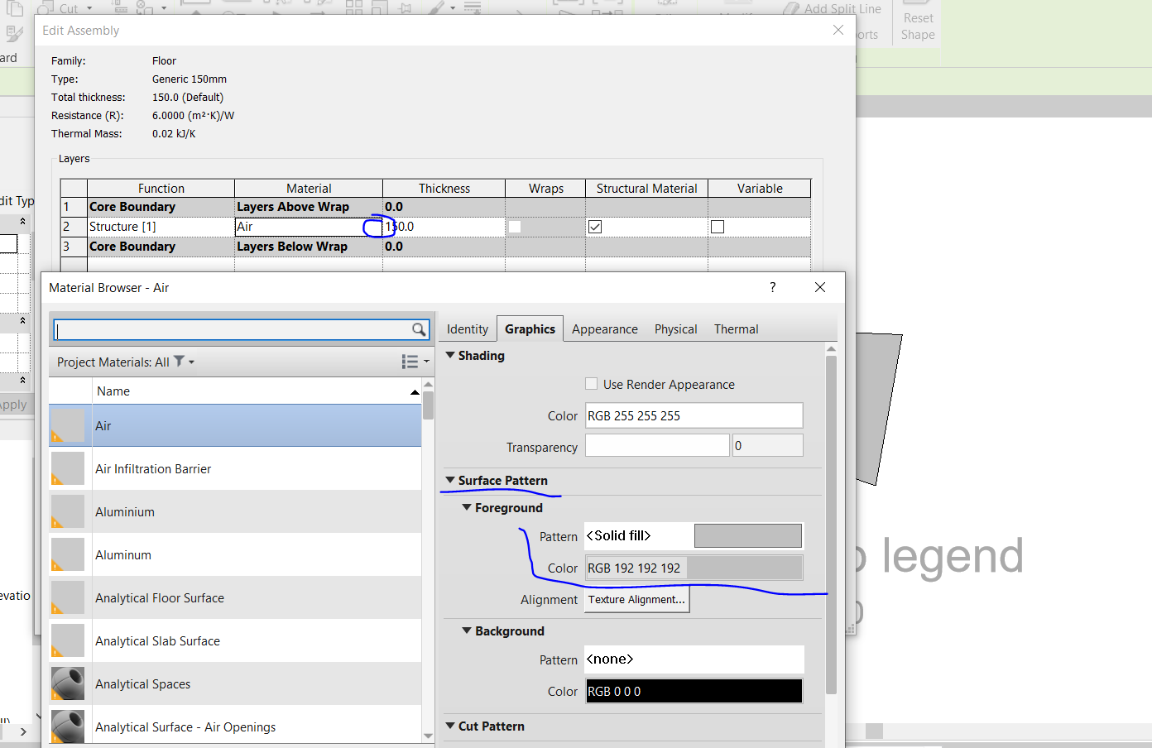
Task: Select the Analytical Slab Surface material
Action: click(x=235, y=640)
